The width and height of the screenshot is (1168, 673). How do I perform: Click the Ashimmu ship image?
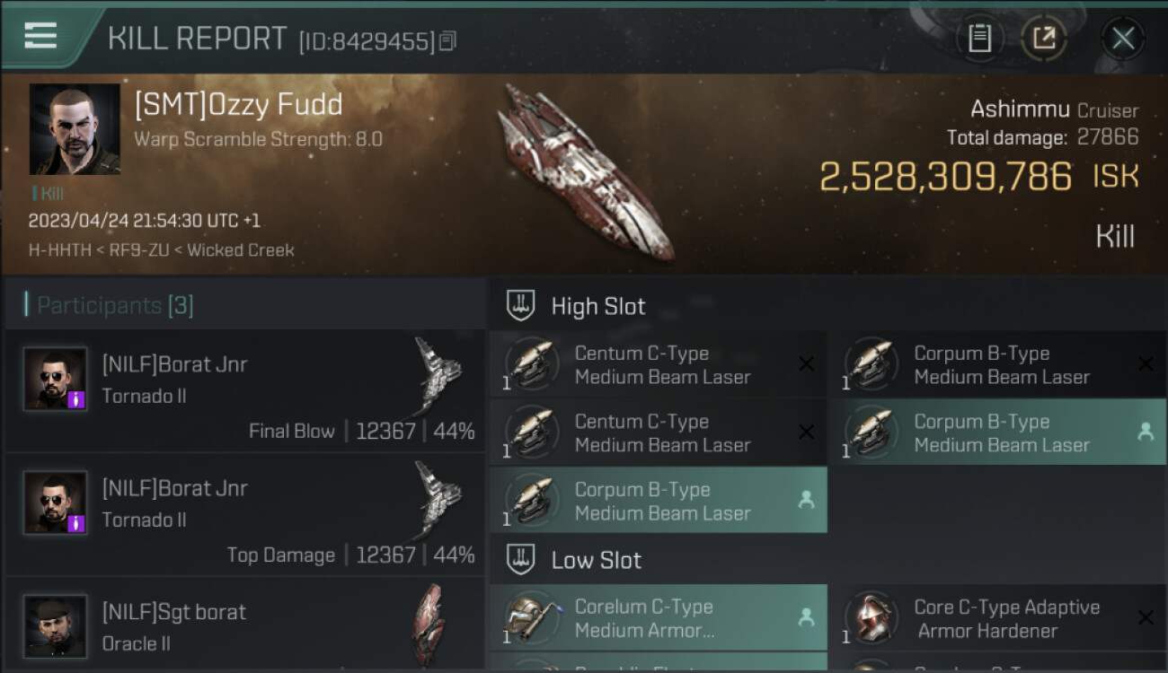coord(582,170)
